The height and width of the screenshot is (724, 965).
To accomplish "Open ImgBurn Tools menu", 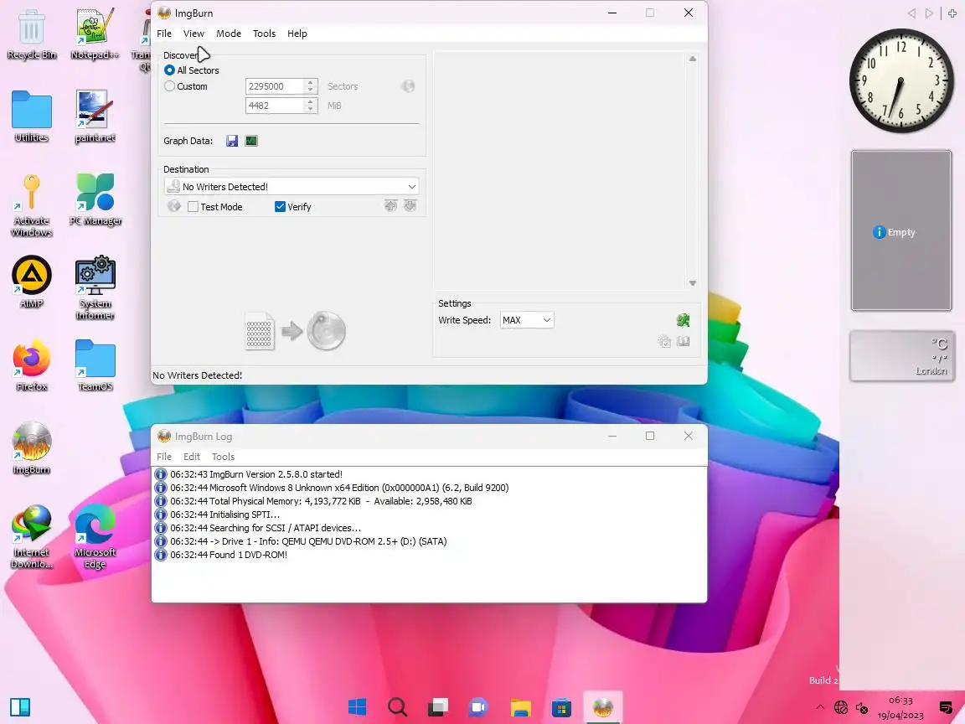I will (264, 34).
